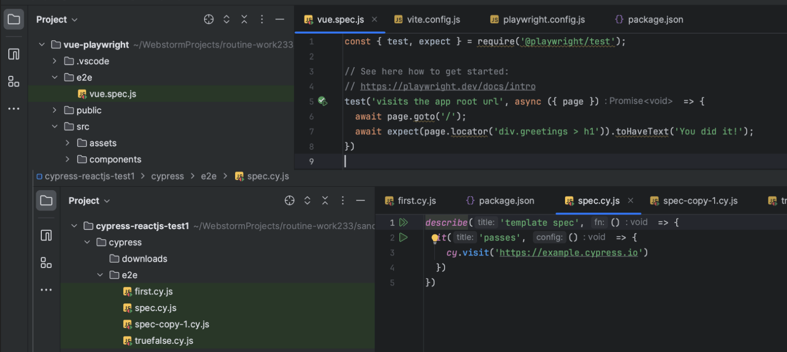
Task: Click Select Opened File target icon in top Project panel
Action: [209, 19]
